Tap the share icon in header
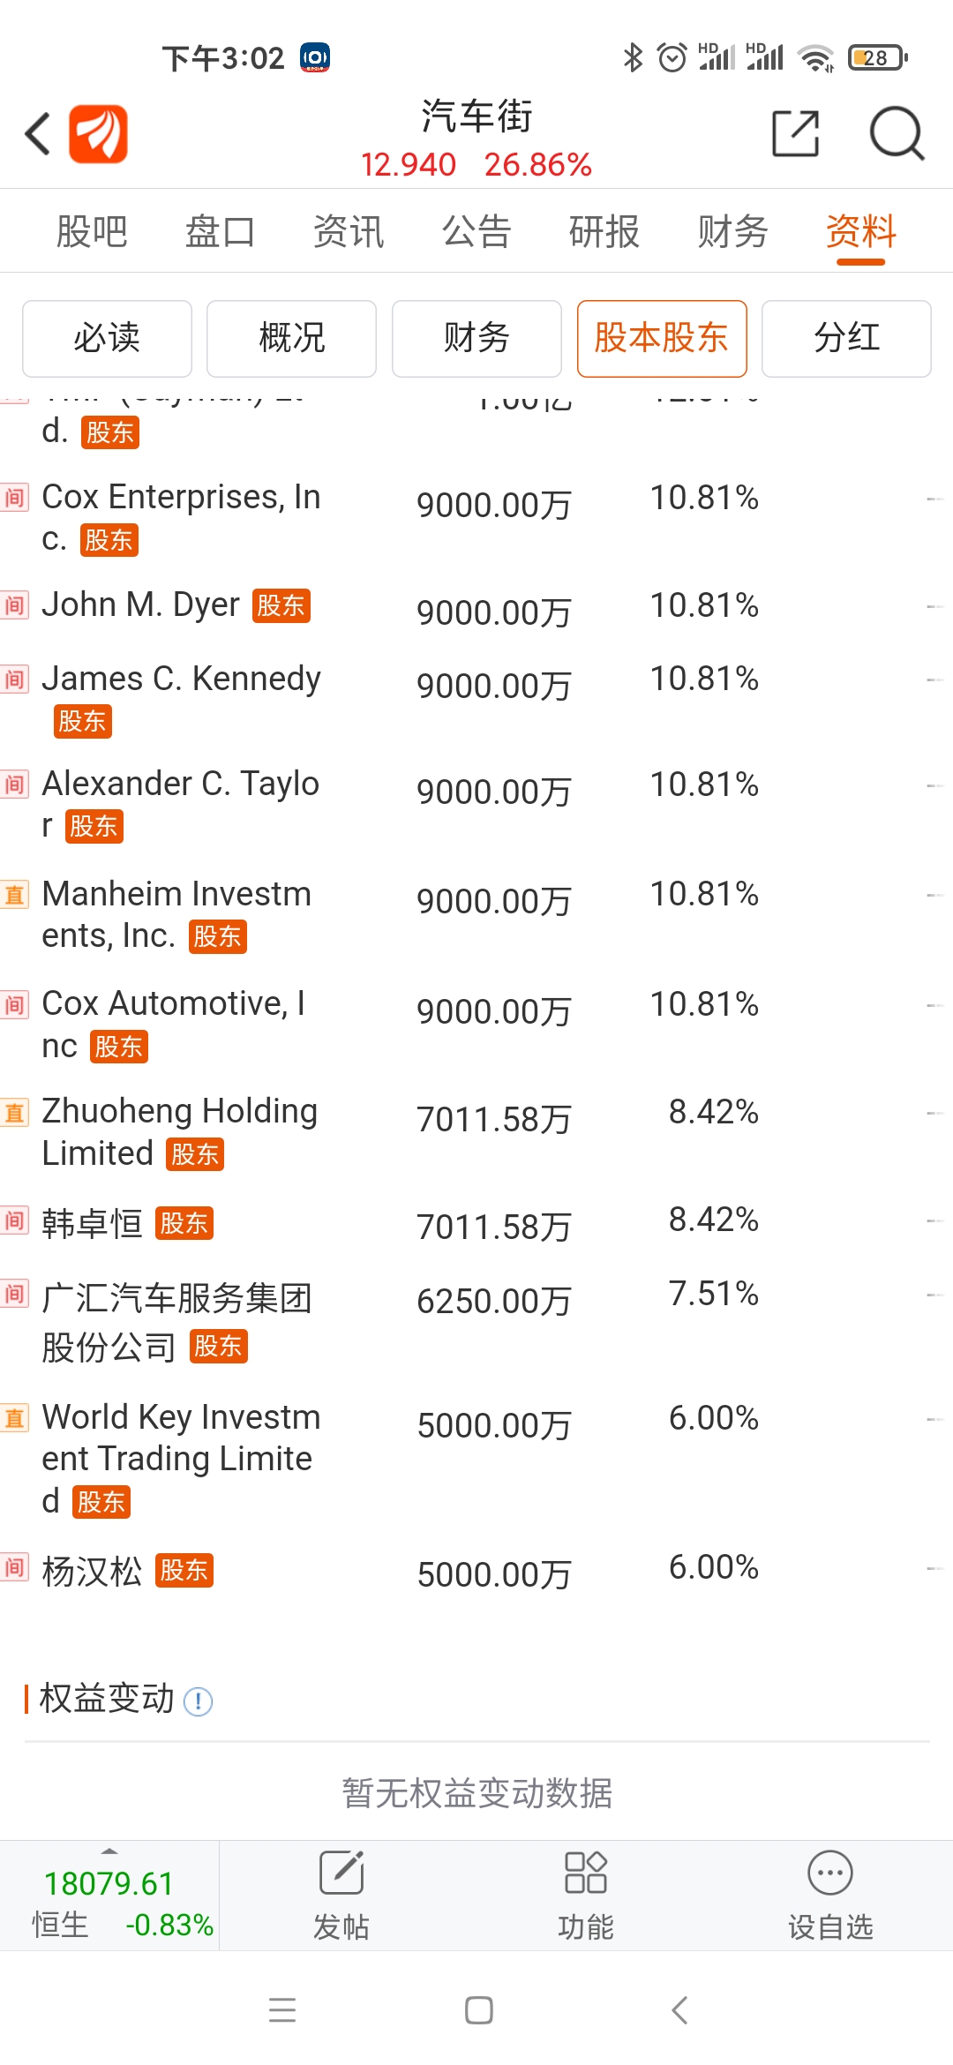The image size is (953, 2065). [x=795, y=134]
